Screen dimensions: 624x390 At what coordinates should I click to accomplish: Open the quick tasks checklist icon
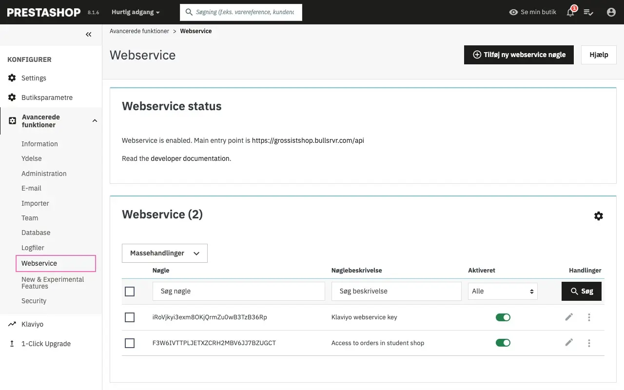pyautogui.click(x=588, y=12)
